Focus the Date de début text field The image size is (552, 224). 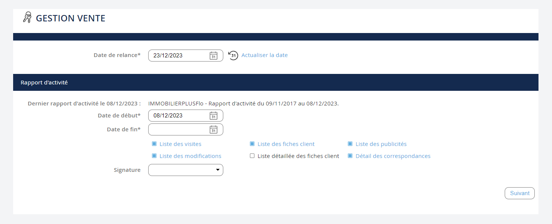(x=178, y=116)
